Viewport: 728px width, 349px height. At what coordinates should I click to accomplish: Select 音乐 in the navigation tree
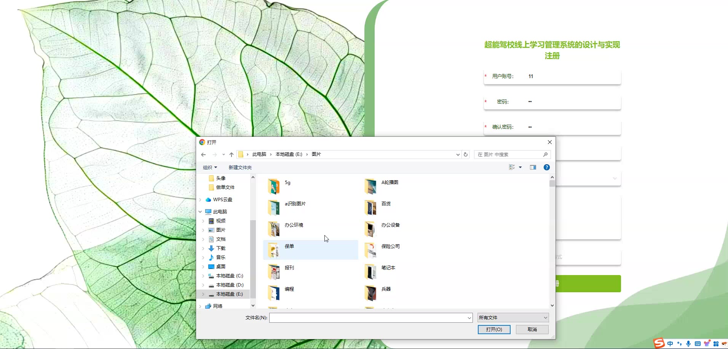point(221,258)
